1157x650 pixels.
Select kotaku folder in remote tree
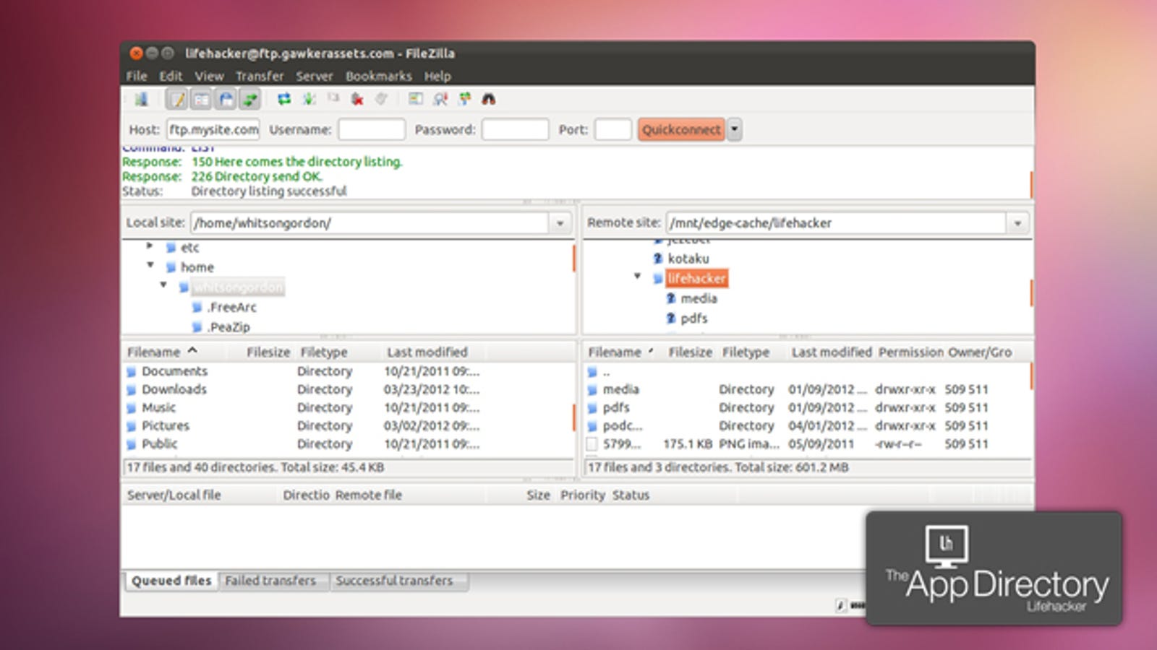pyautogui.click(x=688, y=259)
